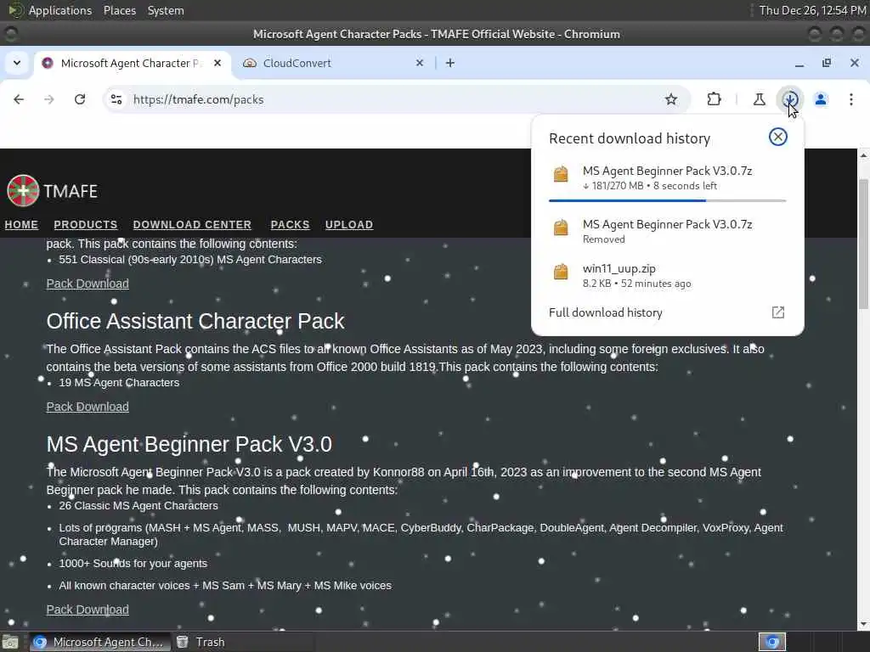This screenshot has height=652, width=870.
Task: Click Pack Download under 551 Classical characters
Action: click(88, 284)
